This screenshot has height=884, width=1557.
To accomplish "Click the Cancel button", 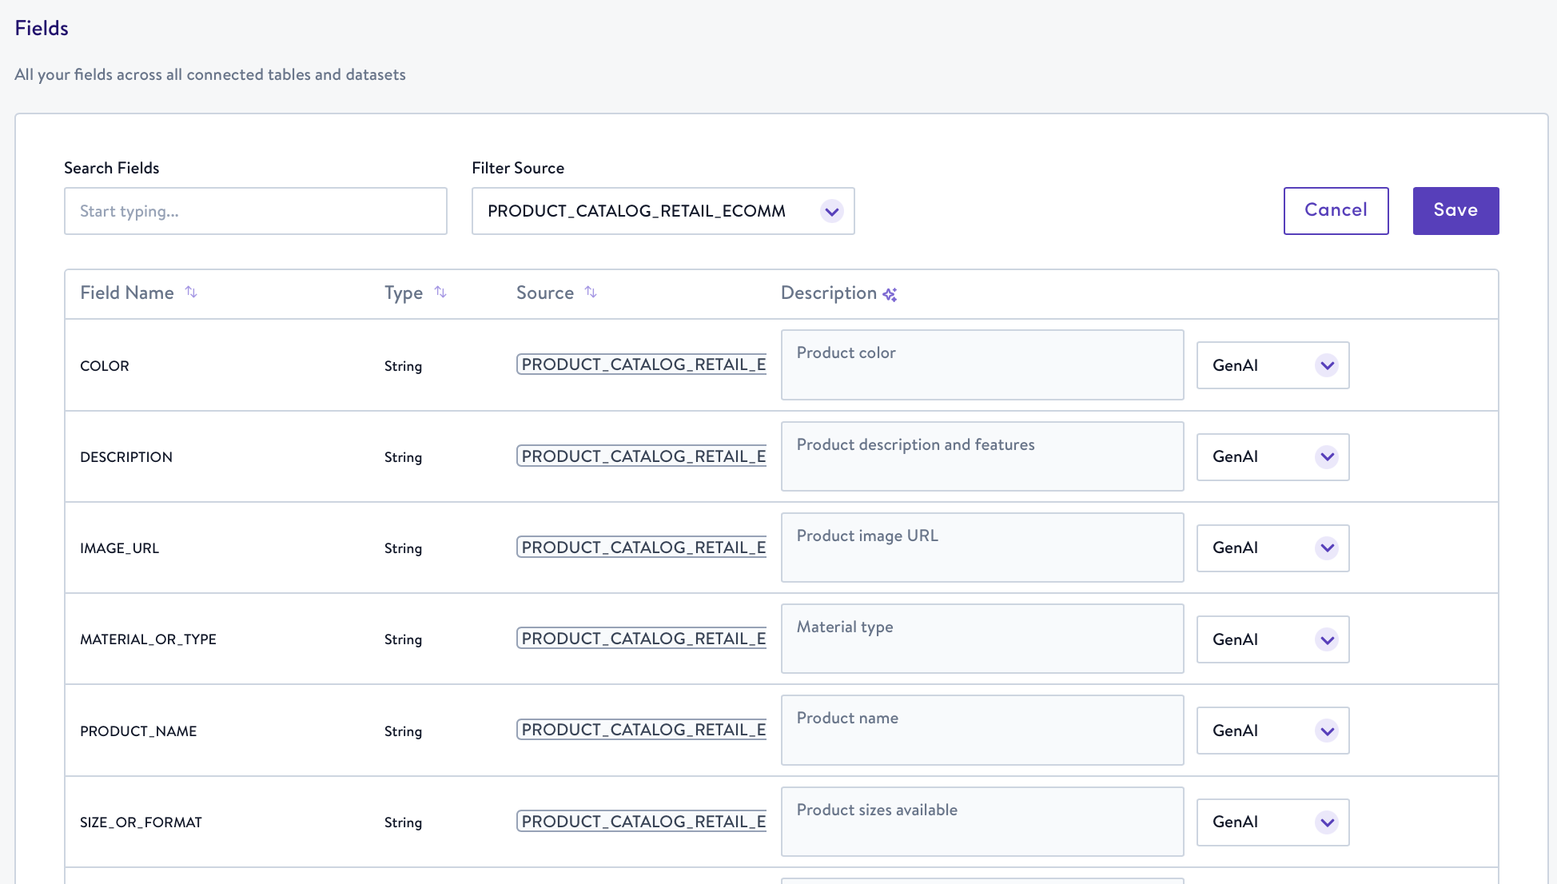I will pyautogui.click(x=1336, y=211).
